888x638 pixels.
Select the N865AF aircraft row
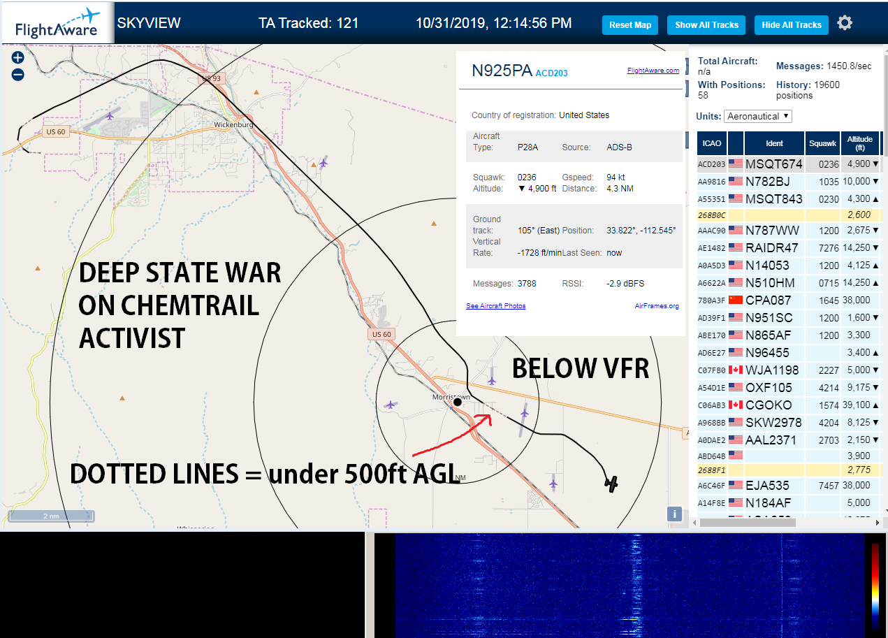pyautogui.click(x=789, y=335)
